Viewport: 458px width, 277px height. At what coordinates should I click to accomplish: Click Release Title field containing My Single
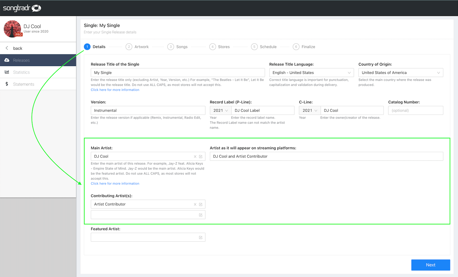pyautogui.click(x=178, y=72)
